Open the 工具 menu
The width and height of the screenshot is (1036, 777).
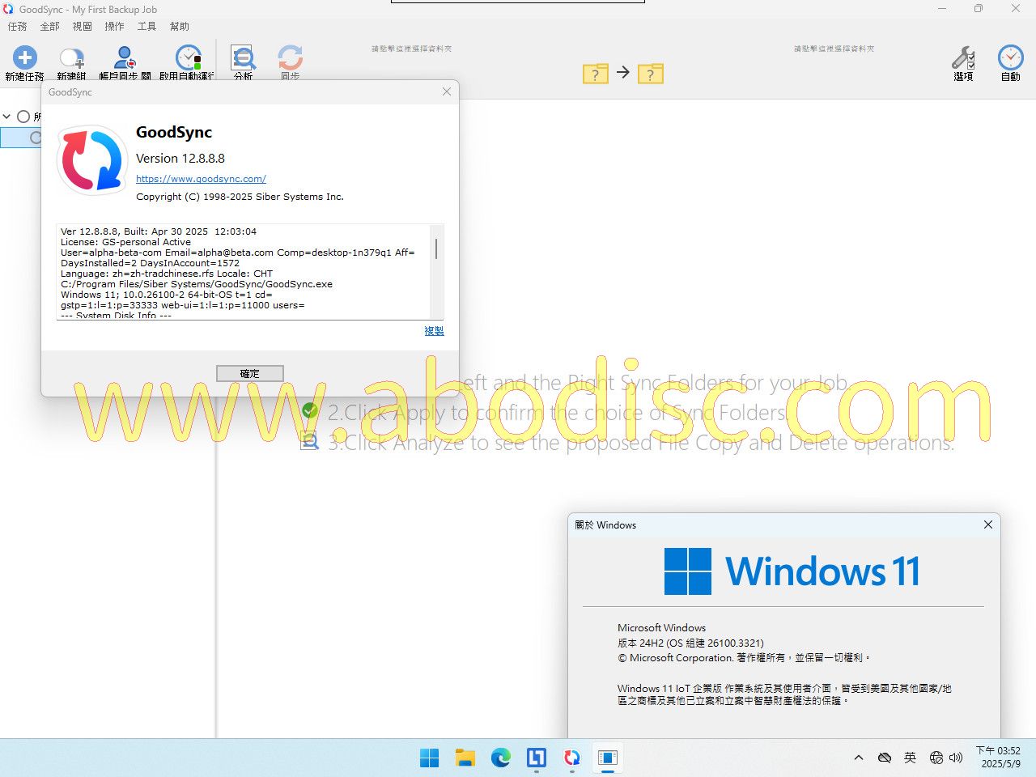[147, 27]
